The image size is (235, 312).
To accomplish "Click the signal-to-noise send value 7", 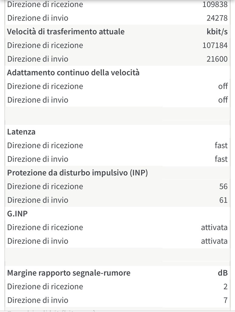I will click(x=226, y=300).
